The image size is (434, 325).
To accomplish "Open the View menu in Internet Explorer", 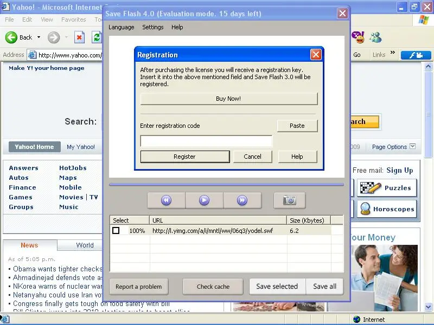I will [x=47, y=19].
